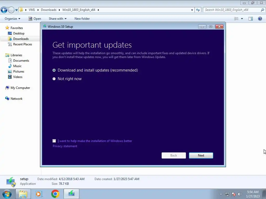Click Win10_1803_English_x64 breadcrumb segment
This screenshot has width=266, height=199.
pyautogui.click(x=79, y=10)
